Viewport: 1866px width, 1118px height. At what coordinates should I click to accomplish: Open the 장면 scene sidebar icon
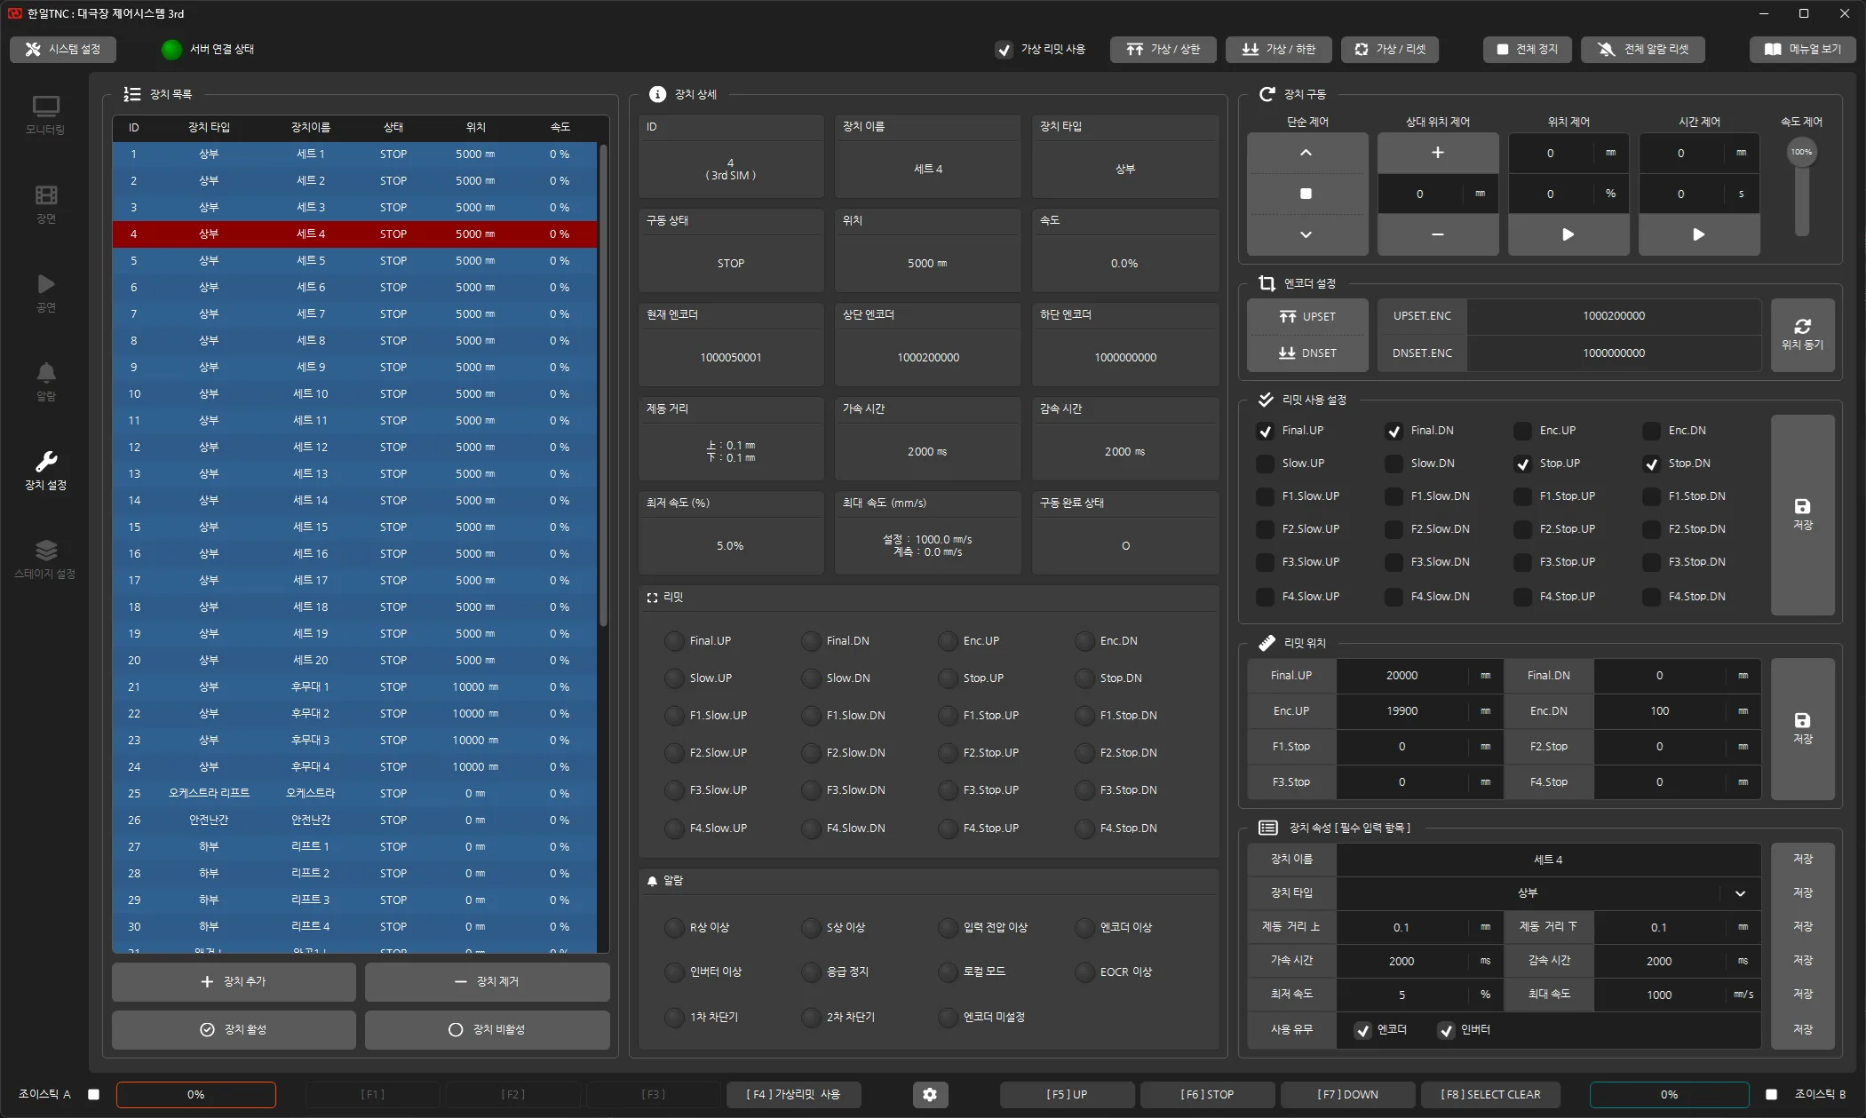[x=45, y=204]
